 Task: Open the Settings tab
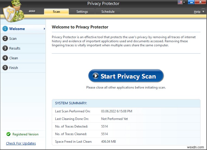tap(82, 12)
